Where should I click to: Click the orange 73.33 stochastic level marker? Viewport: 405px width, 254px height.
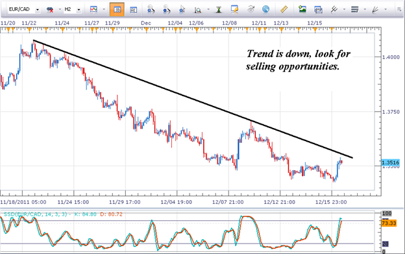(x=389, y=223)
